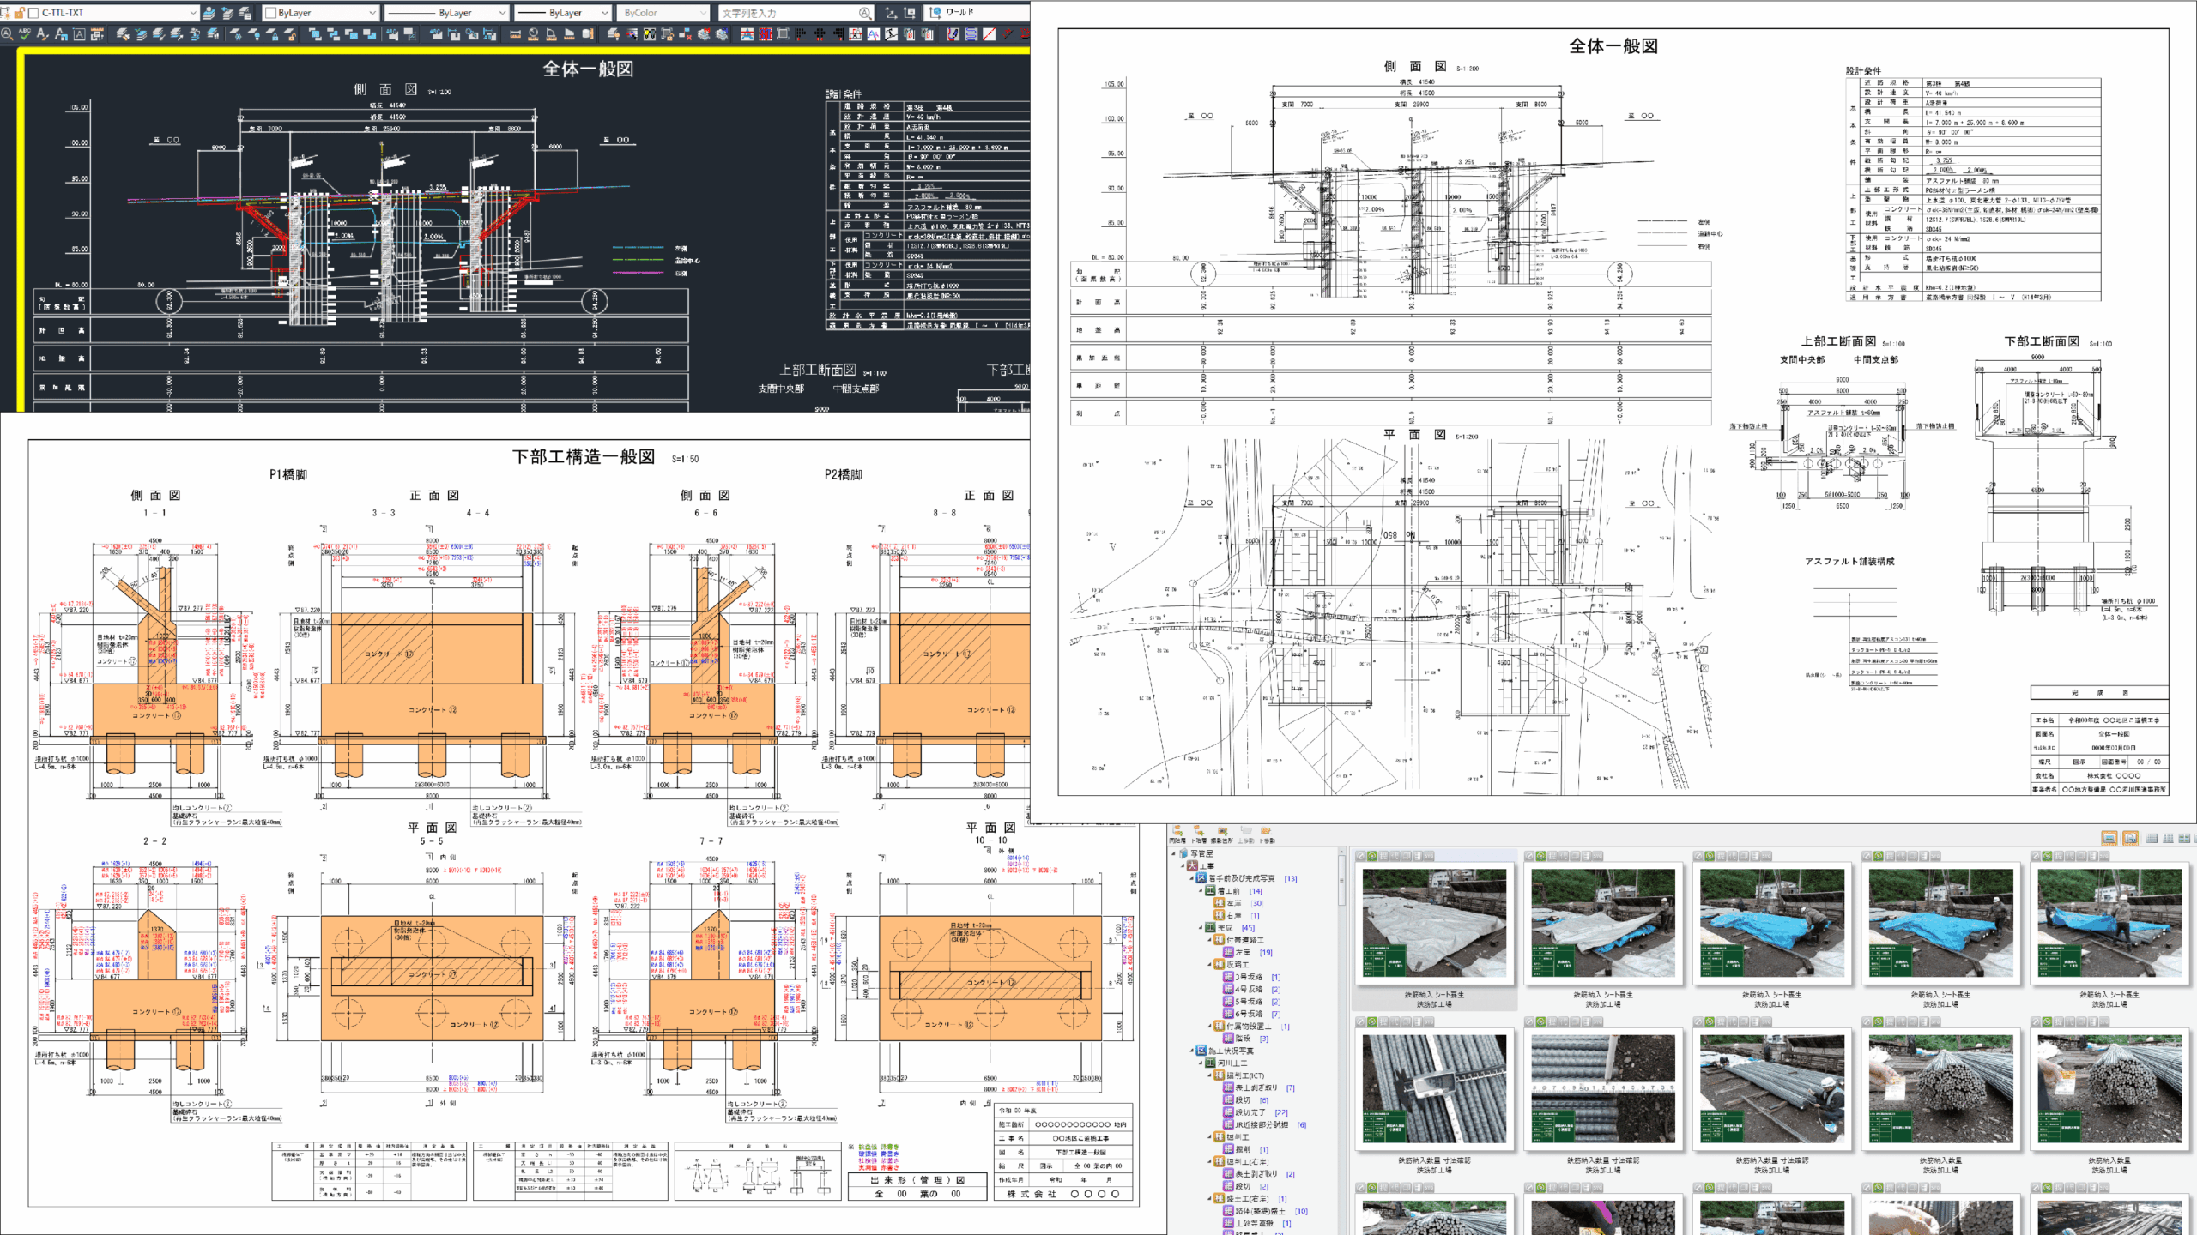Select the 階段 tree item
2197x1235 pixels.
(x=1242, y=1039)
